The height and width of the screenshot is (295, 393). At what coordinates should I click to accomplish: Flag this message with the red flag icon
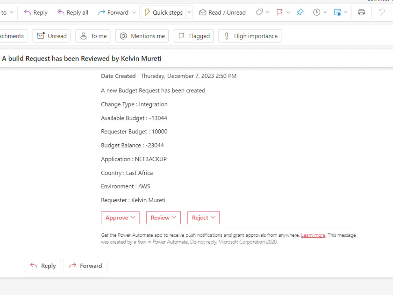279,12
